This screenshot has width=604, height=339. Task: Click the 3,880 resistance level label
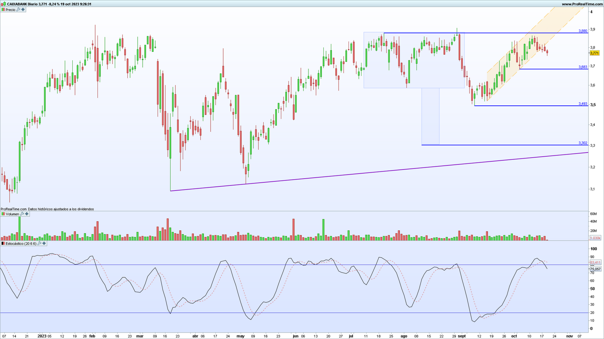pos(583,31)
